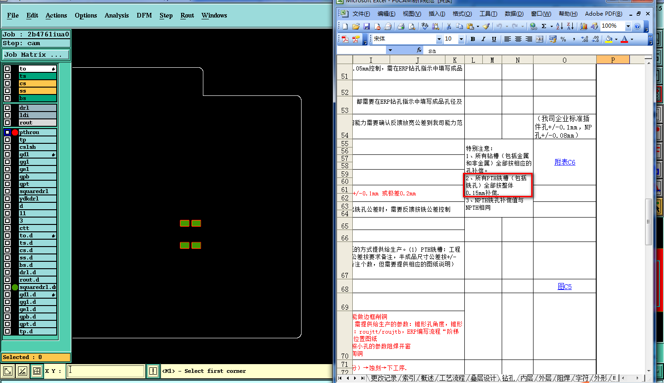
Task: Click the coordinate entry mode icon left of XY
Action: 37,371
